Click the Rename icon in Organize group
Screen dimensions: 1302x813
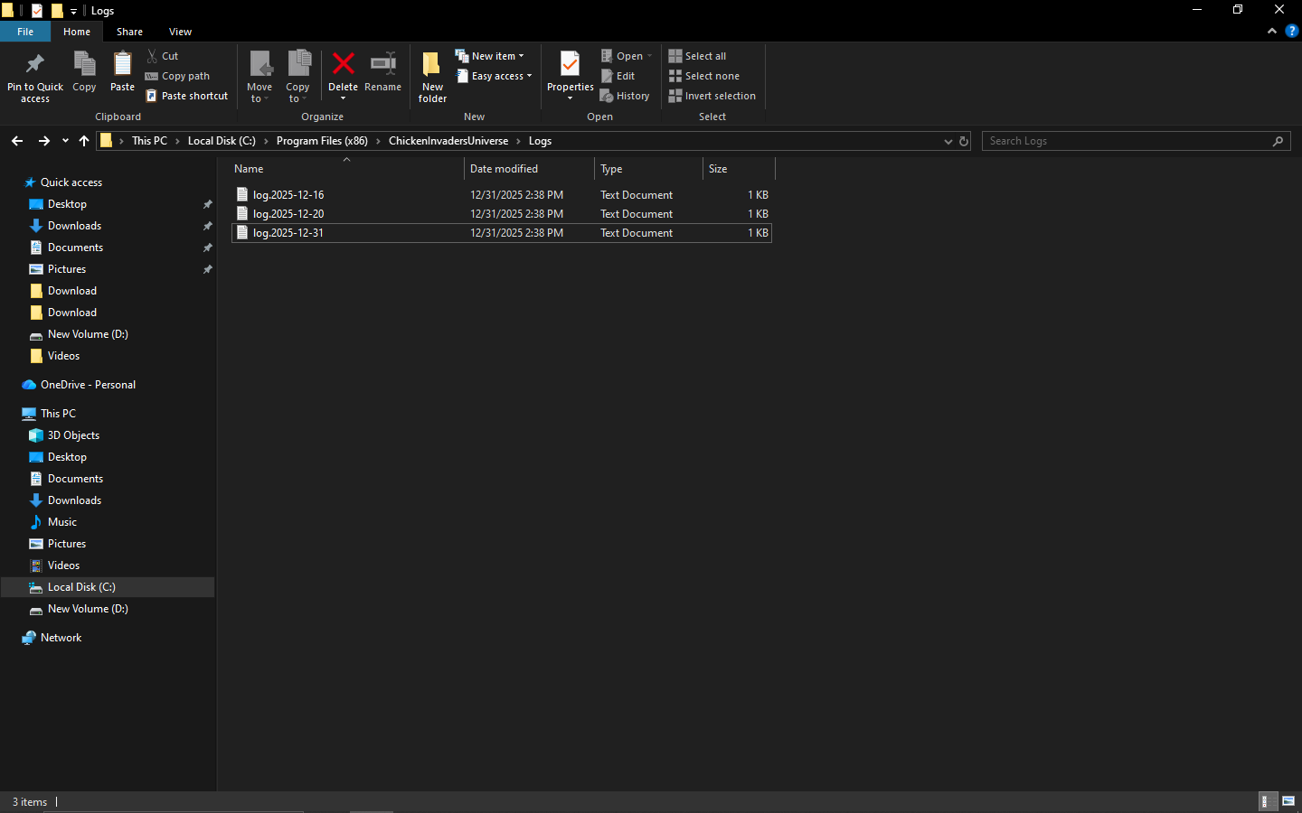382,65
